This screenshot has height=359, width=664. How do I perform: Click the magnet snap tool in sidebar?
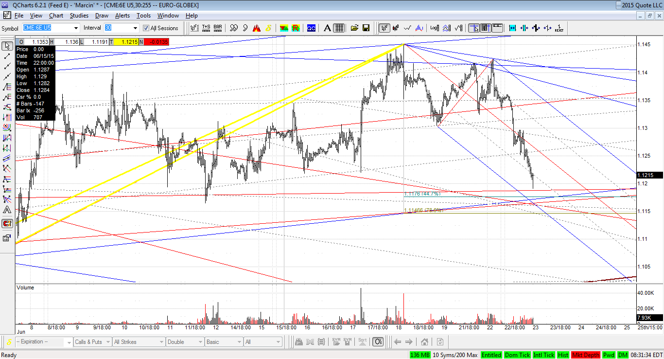click(x=7, y=224)
